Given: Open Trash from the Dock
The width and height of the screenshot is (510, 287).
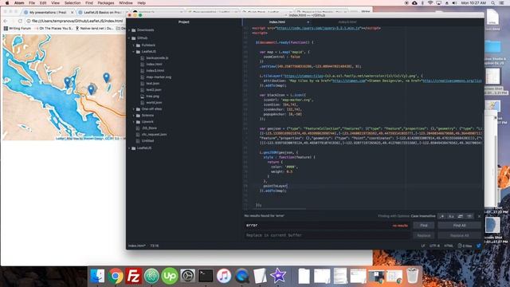Looking at the screenshot, I should tap(412, 276).
